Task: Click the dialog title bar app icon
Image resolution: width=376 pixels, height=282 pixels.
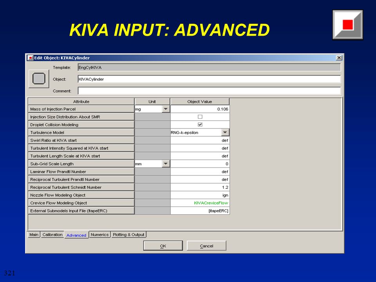Action: 30,58
